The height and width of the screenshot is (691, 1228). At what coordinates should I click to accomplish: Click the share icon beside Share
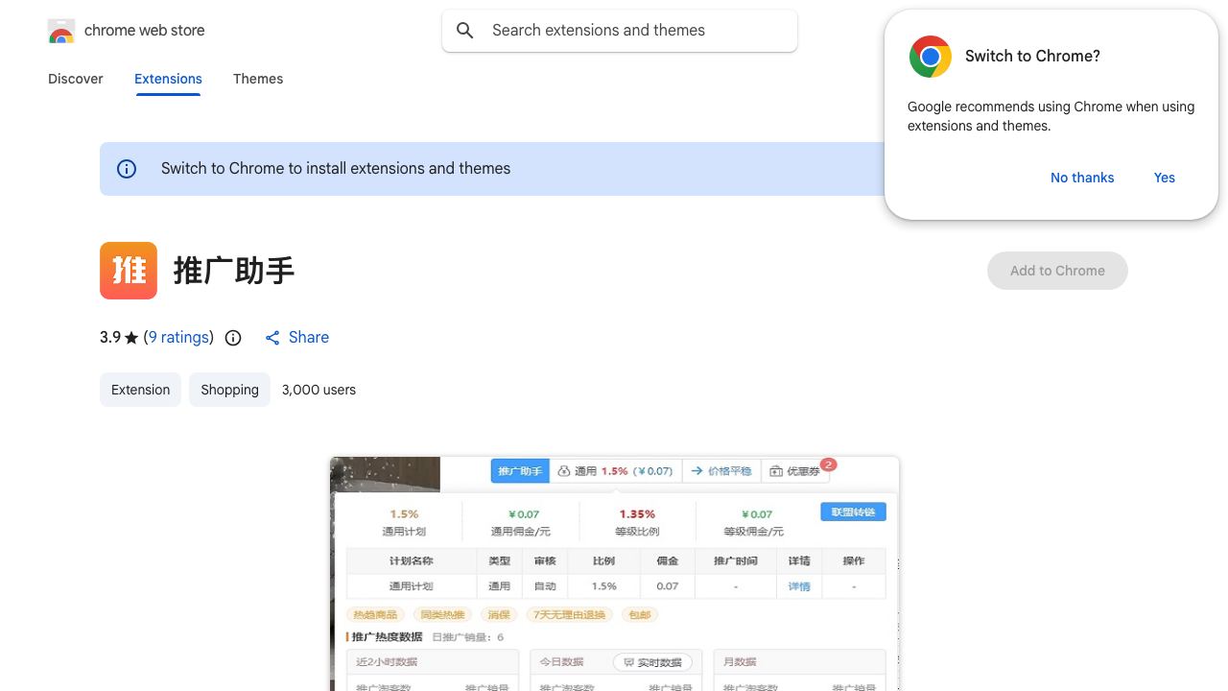(272, 338)
